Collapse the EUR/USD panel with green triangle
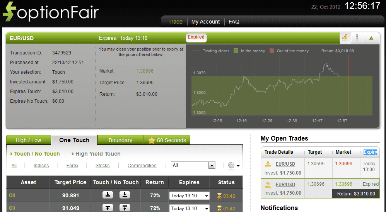 (371, 38)
